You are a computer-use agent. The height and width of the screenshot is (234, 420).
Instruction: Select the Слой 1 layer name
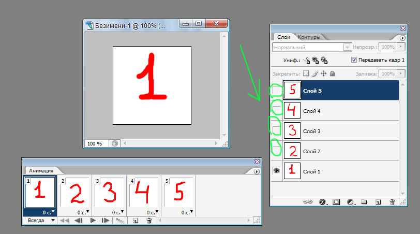tap(311, 171)
